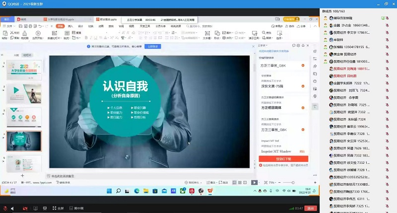Click the WPS Office icon in the taskbar
Viewport: 397px width, 213px height.
(x=210, y=191)
